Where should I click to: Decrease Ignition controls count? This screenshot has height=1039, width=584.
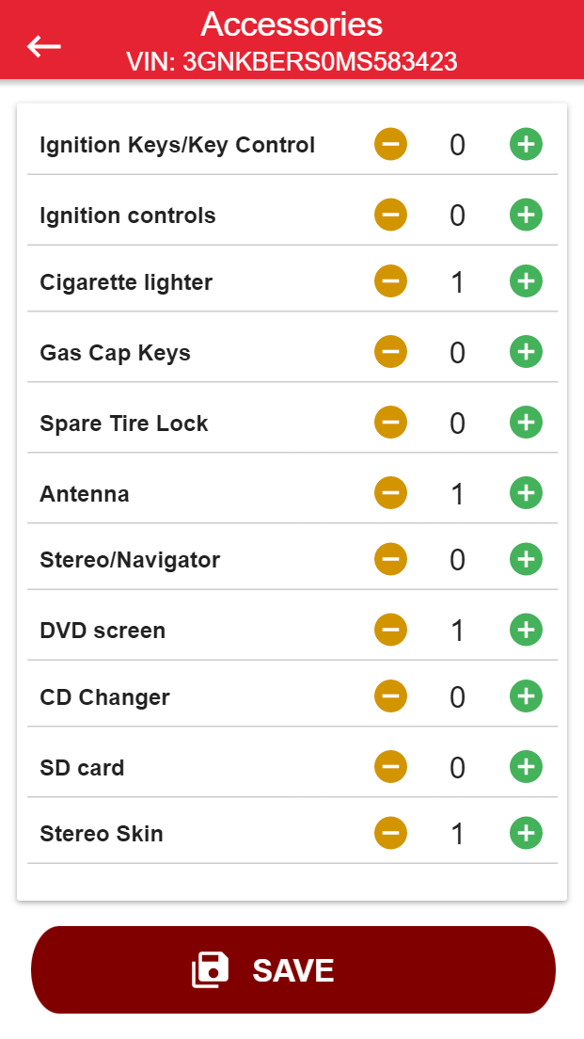coord(391,216)
